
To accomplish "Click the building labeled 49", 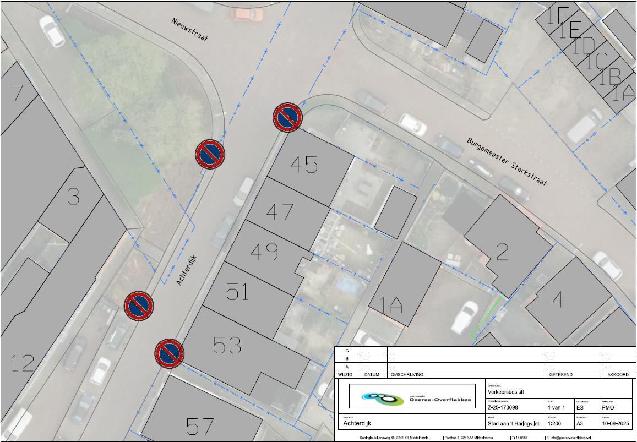I will click(264, 252).
